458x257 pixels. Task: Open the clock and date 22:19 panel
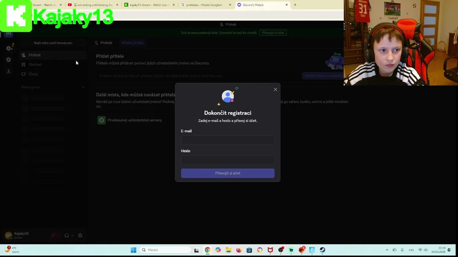pyautogui.click(x=438, y=250)
